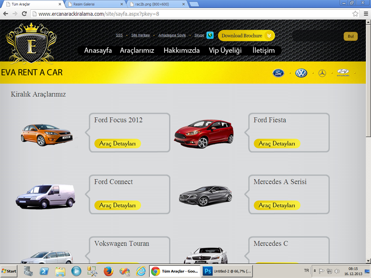Open the Anasayfa menu item
The image size is (371, 278).
coord(98,51)
